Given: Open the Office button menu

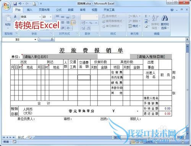Looking at the screenshot, I should point(6,6).
